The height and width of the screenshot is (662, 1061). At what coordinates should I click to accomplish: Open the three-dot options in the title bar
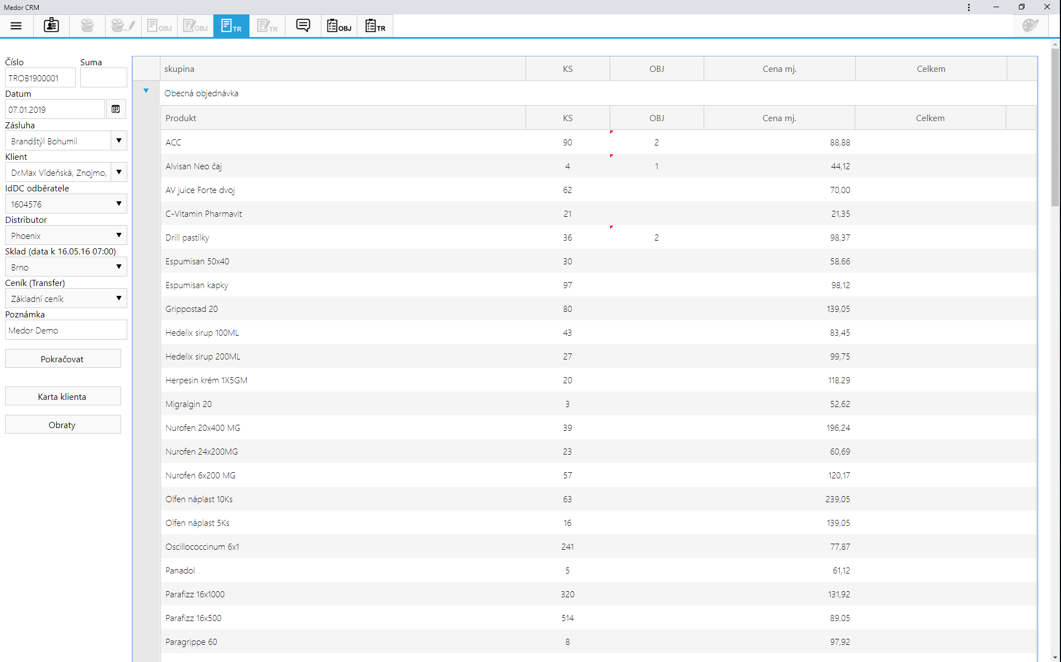click(969, 7)
